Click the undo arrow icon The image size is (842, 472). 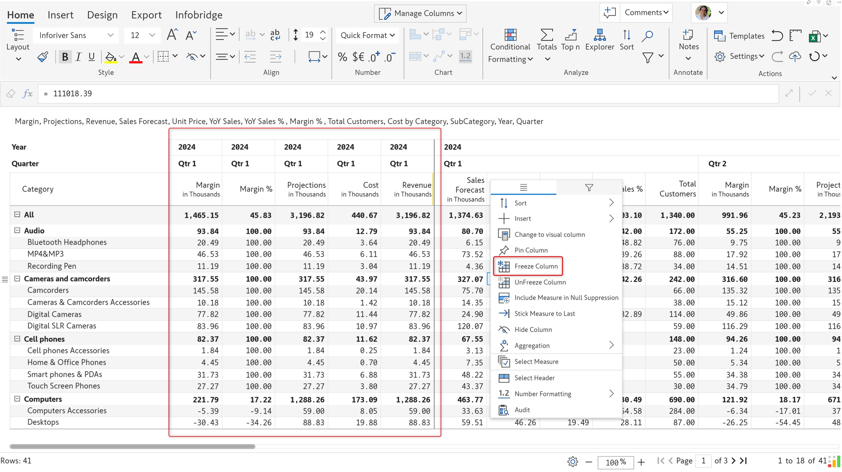[x=777, y=36]
